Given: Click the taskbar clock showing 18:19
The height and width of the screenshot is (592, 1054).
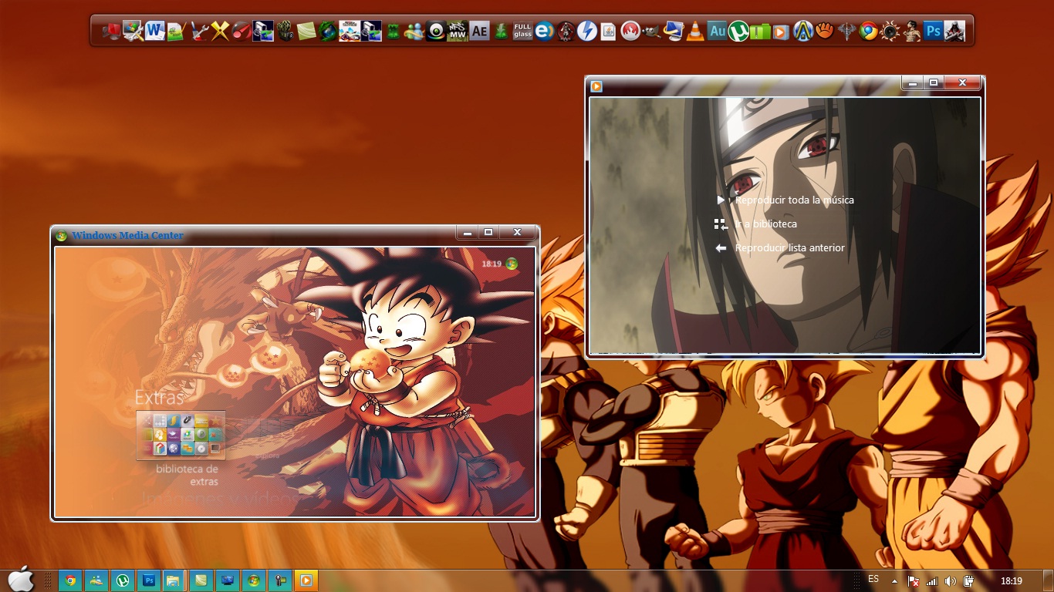Looking at the screenshot, I should pyautogui.click(x=1011, y=580).
